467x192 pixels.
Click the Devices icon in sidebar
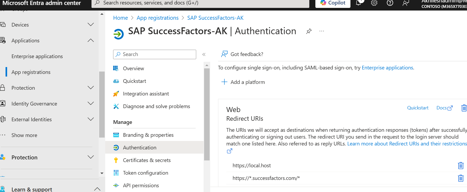coord(3,25)
